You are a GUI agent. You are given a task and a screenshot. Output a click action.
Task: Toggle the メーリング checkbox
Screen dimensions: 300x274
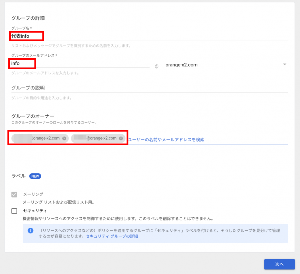click(x=14, y=194)
